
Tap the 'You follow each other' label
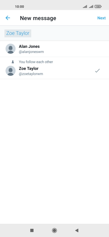[36, 62]
